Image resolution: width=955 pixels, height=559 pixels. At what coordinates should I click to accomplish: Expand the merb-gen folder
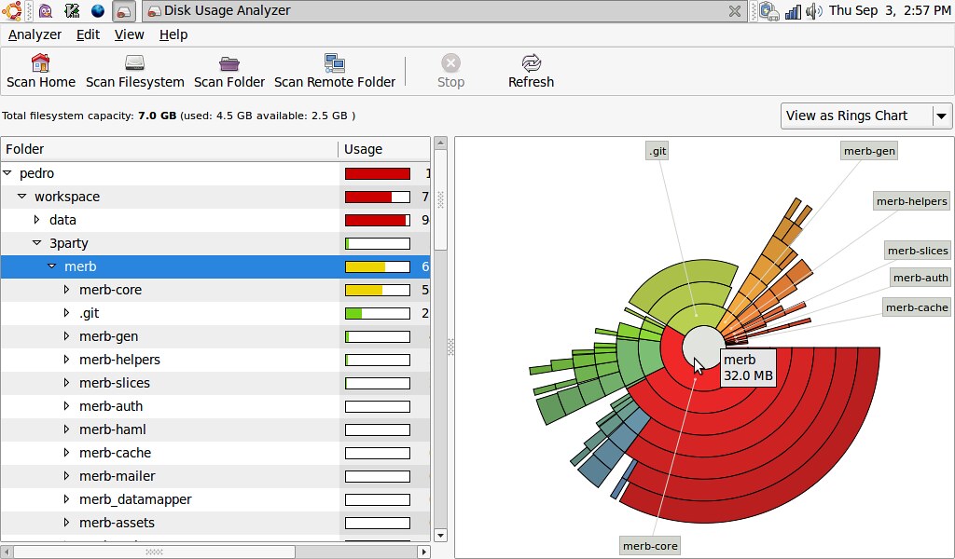pyautogui.click(x=66, y=336)
